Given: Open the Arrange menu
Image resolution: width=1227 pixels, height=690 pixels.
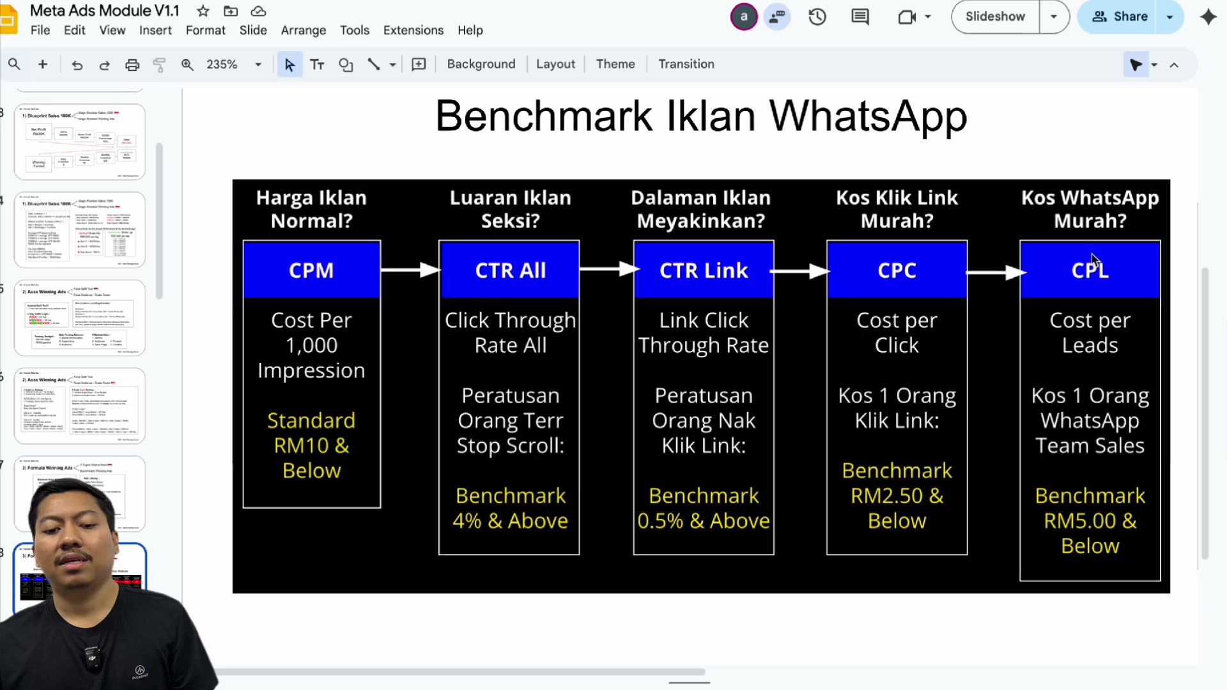Looking at the screenshot, I should coord(304,30).
